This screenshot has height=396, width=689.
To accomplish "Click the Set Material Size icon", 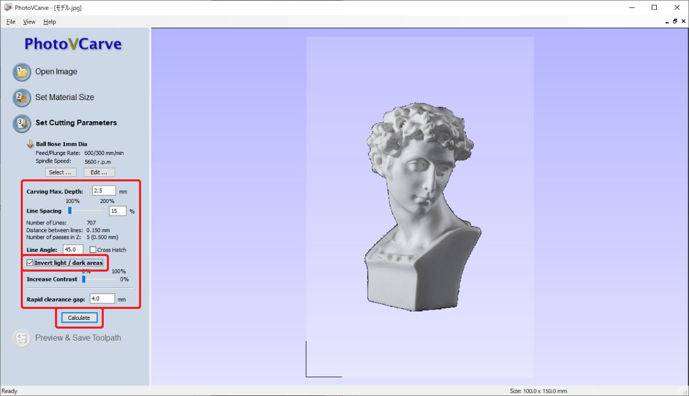I will pyautogui.click(x=22, y=97).
